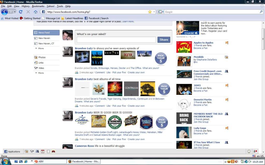
Task: Become a Fan of Lady Gaga
Action: pyautogui.click(x=200, y=133)
